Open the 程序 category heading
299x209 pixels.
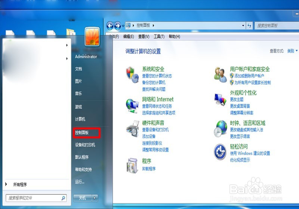point(147,161)
